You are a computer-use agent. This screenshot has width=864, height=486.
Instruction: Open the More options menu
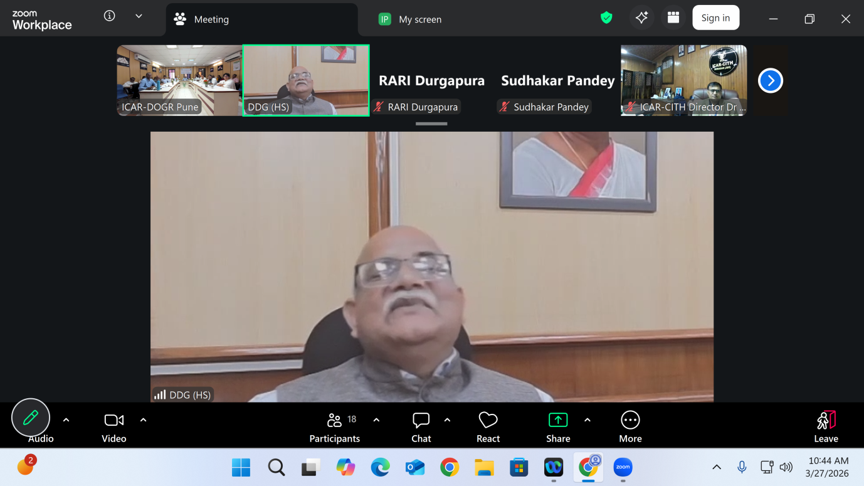tap(630, 426)
